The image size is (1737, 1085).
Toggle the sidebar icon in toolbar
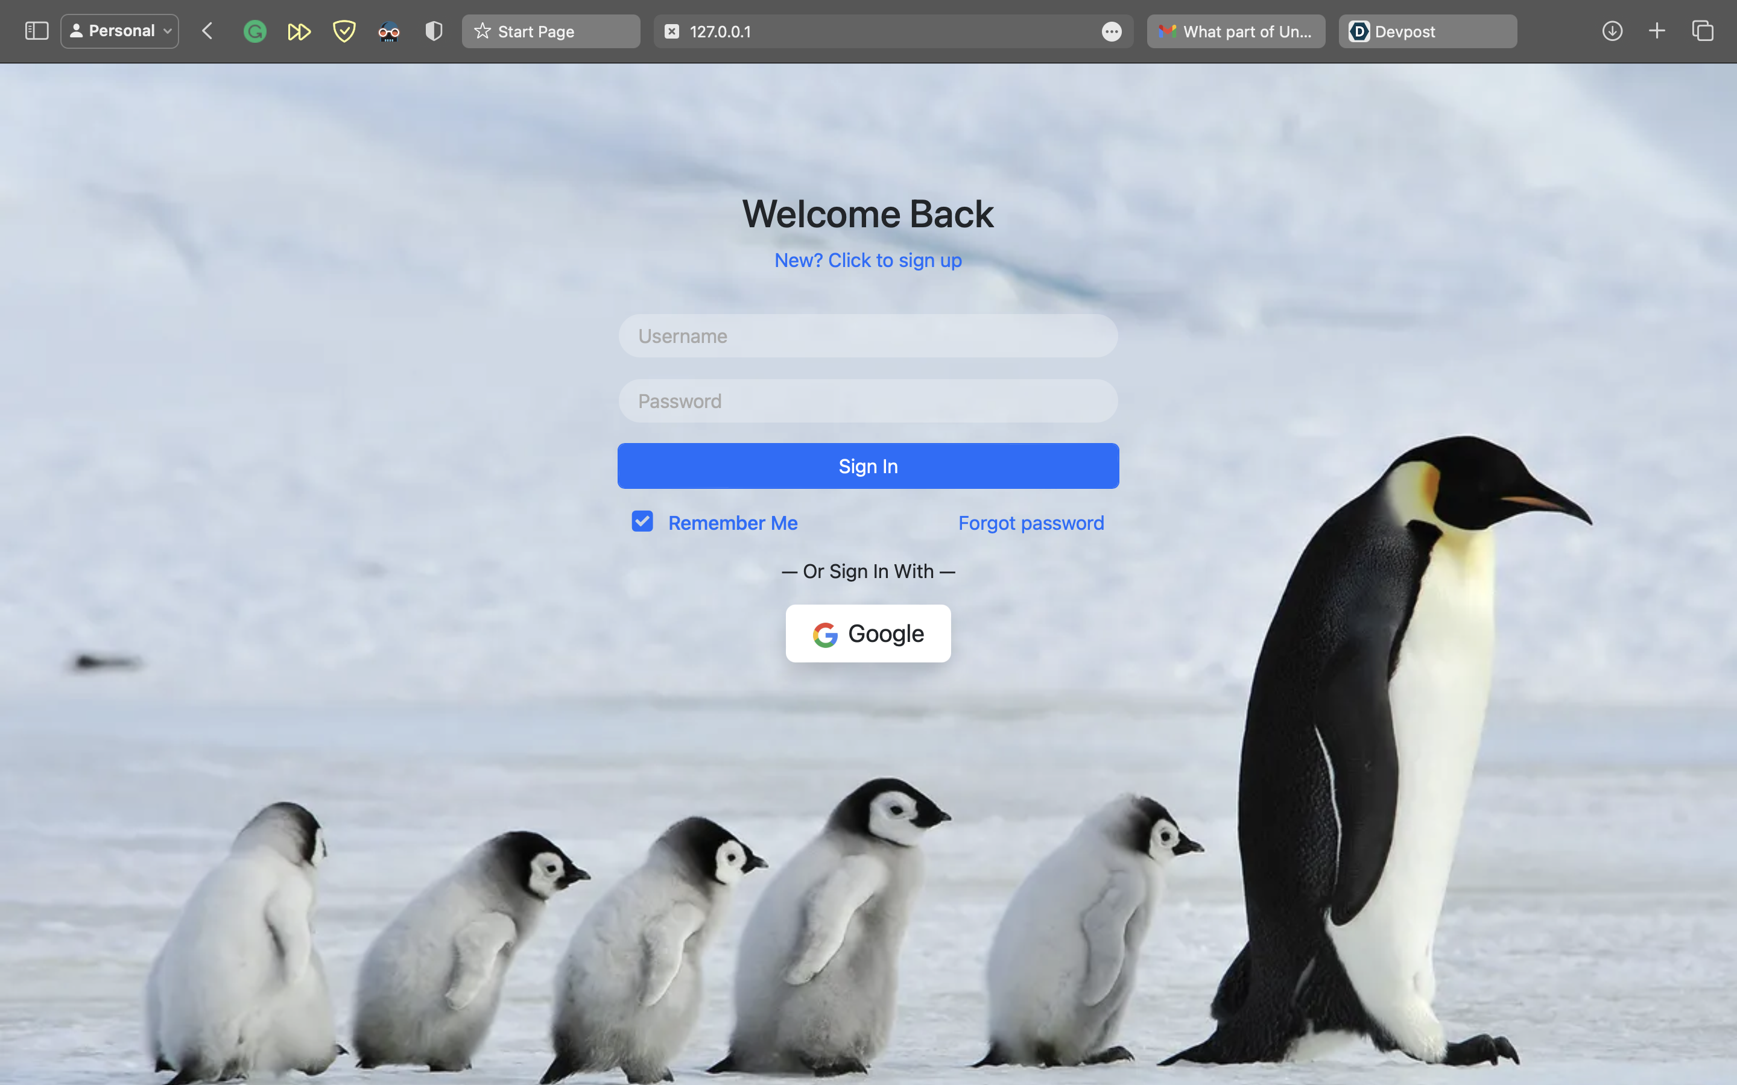pyautogui.click(x=37, y=31)
